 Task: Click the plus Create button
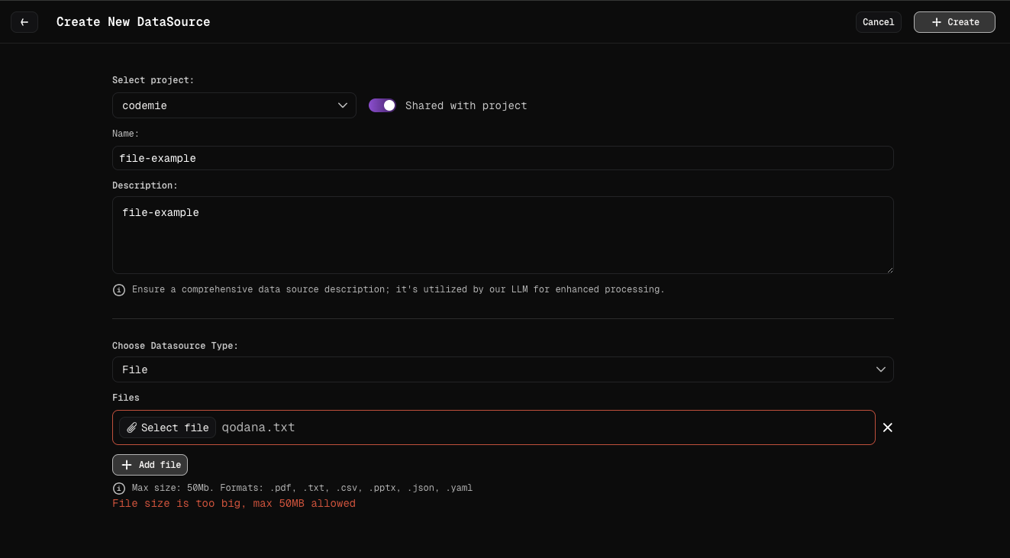pos(954,22)
